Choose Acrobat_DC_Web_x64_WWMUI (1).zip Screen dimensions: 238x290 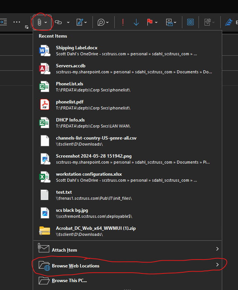(x=127, y=231)
